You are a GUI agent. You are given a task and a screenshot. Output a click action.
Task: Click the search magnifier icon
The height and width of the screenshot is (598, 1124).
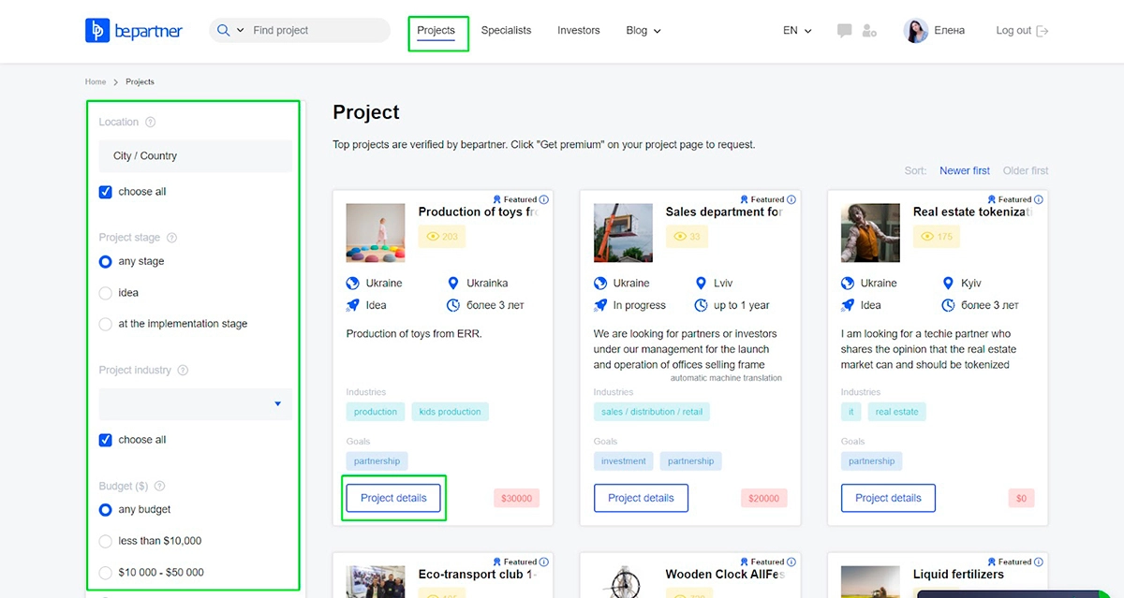[223, 30]
